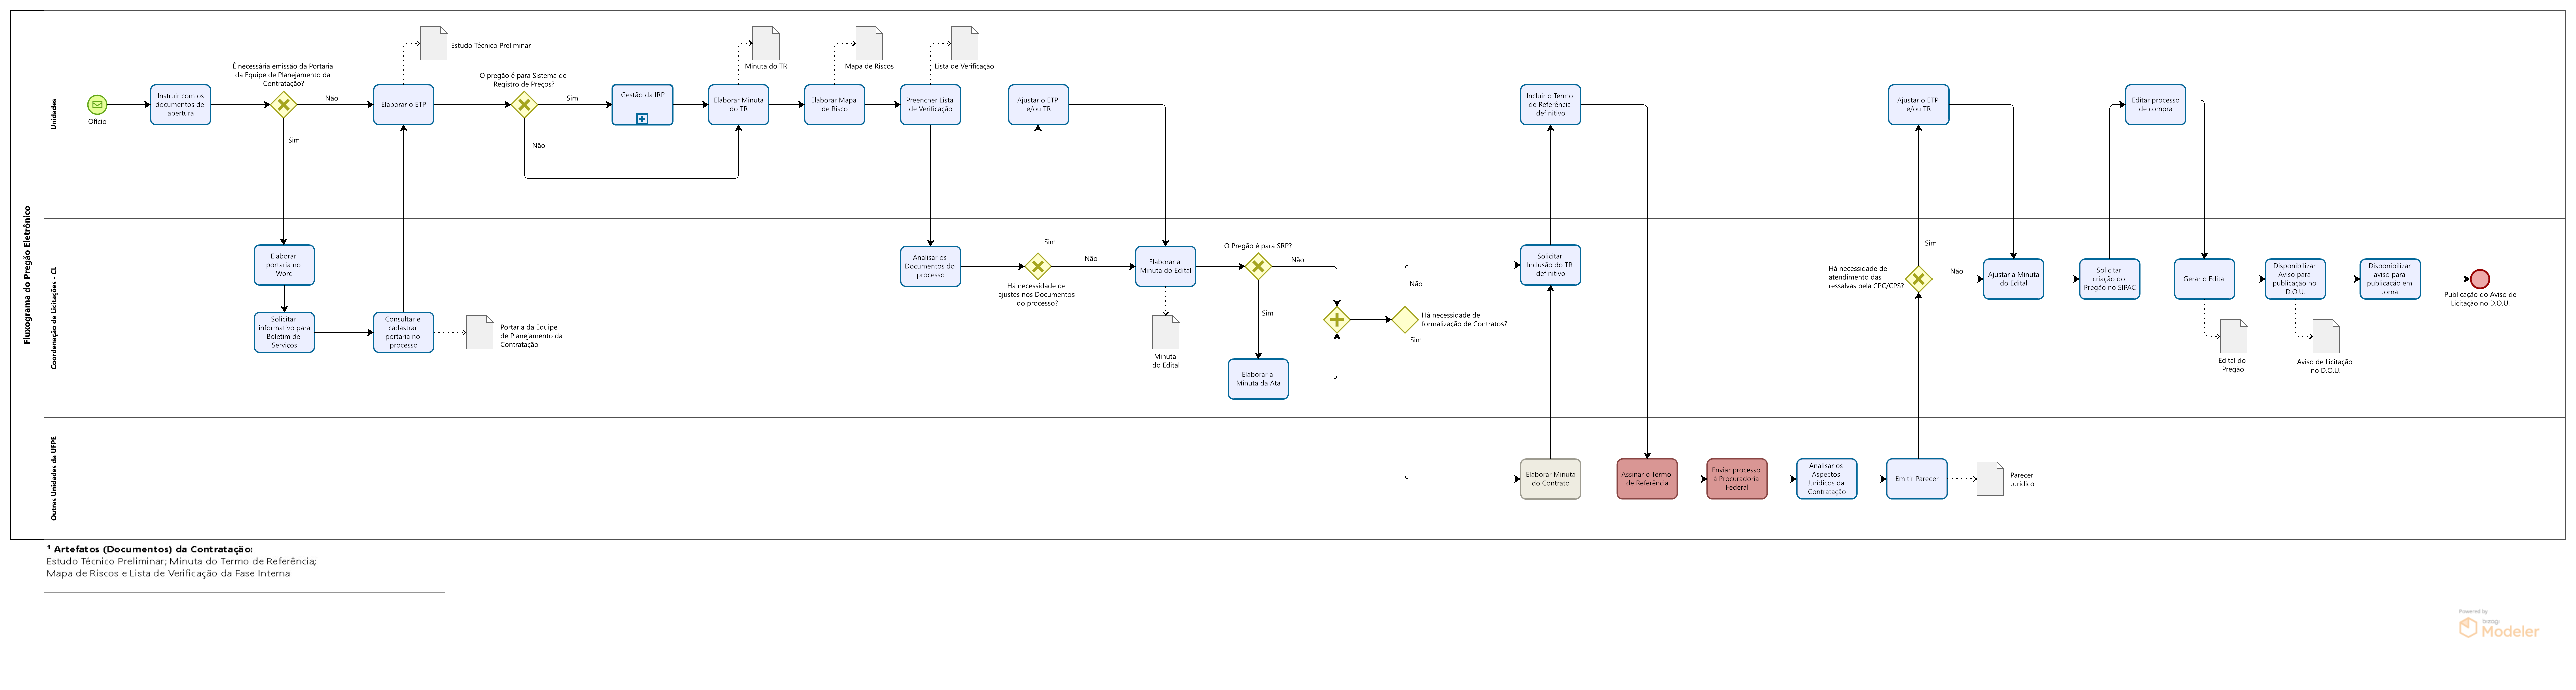The image size is (2576, 690).
Task: Expand the Gestão da IRP subprocess marker
Action: pyautogui.click(x=642, y=119)
